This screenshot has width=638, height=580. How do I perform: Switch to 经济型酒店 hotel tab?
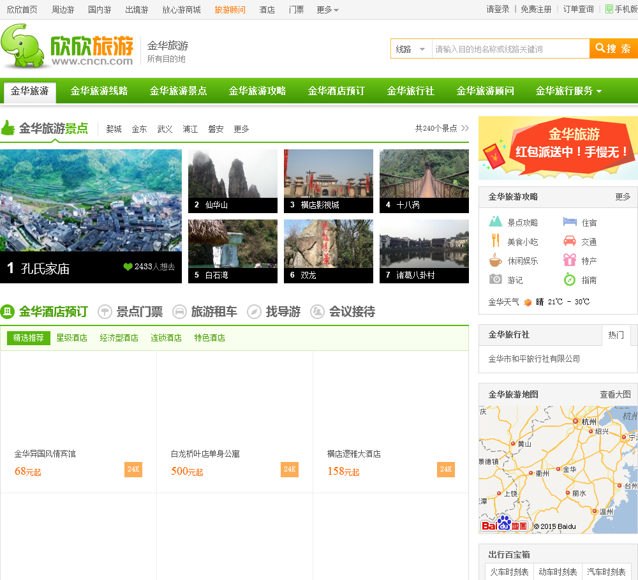click(119, 338)
